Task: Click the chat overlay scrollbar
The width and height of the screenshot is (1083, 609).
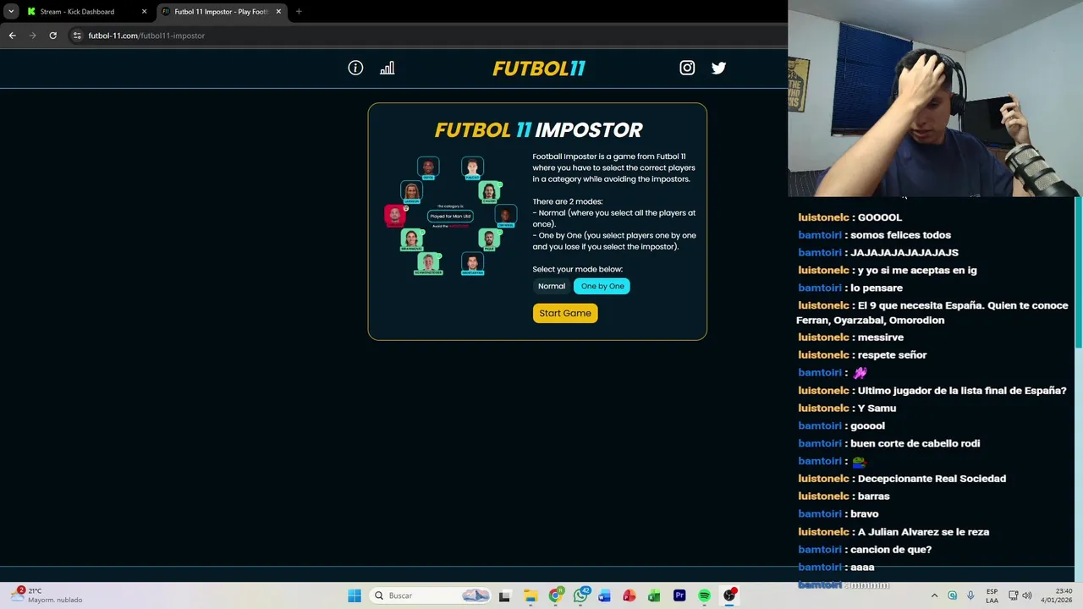Action: tap(1078, 273)
